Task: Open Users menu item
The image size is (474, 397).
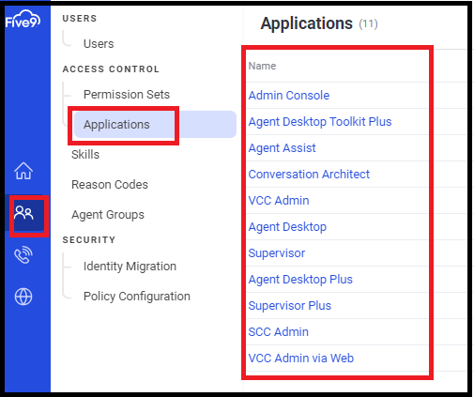Action: click(x=99, y=44)
